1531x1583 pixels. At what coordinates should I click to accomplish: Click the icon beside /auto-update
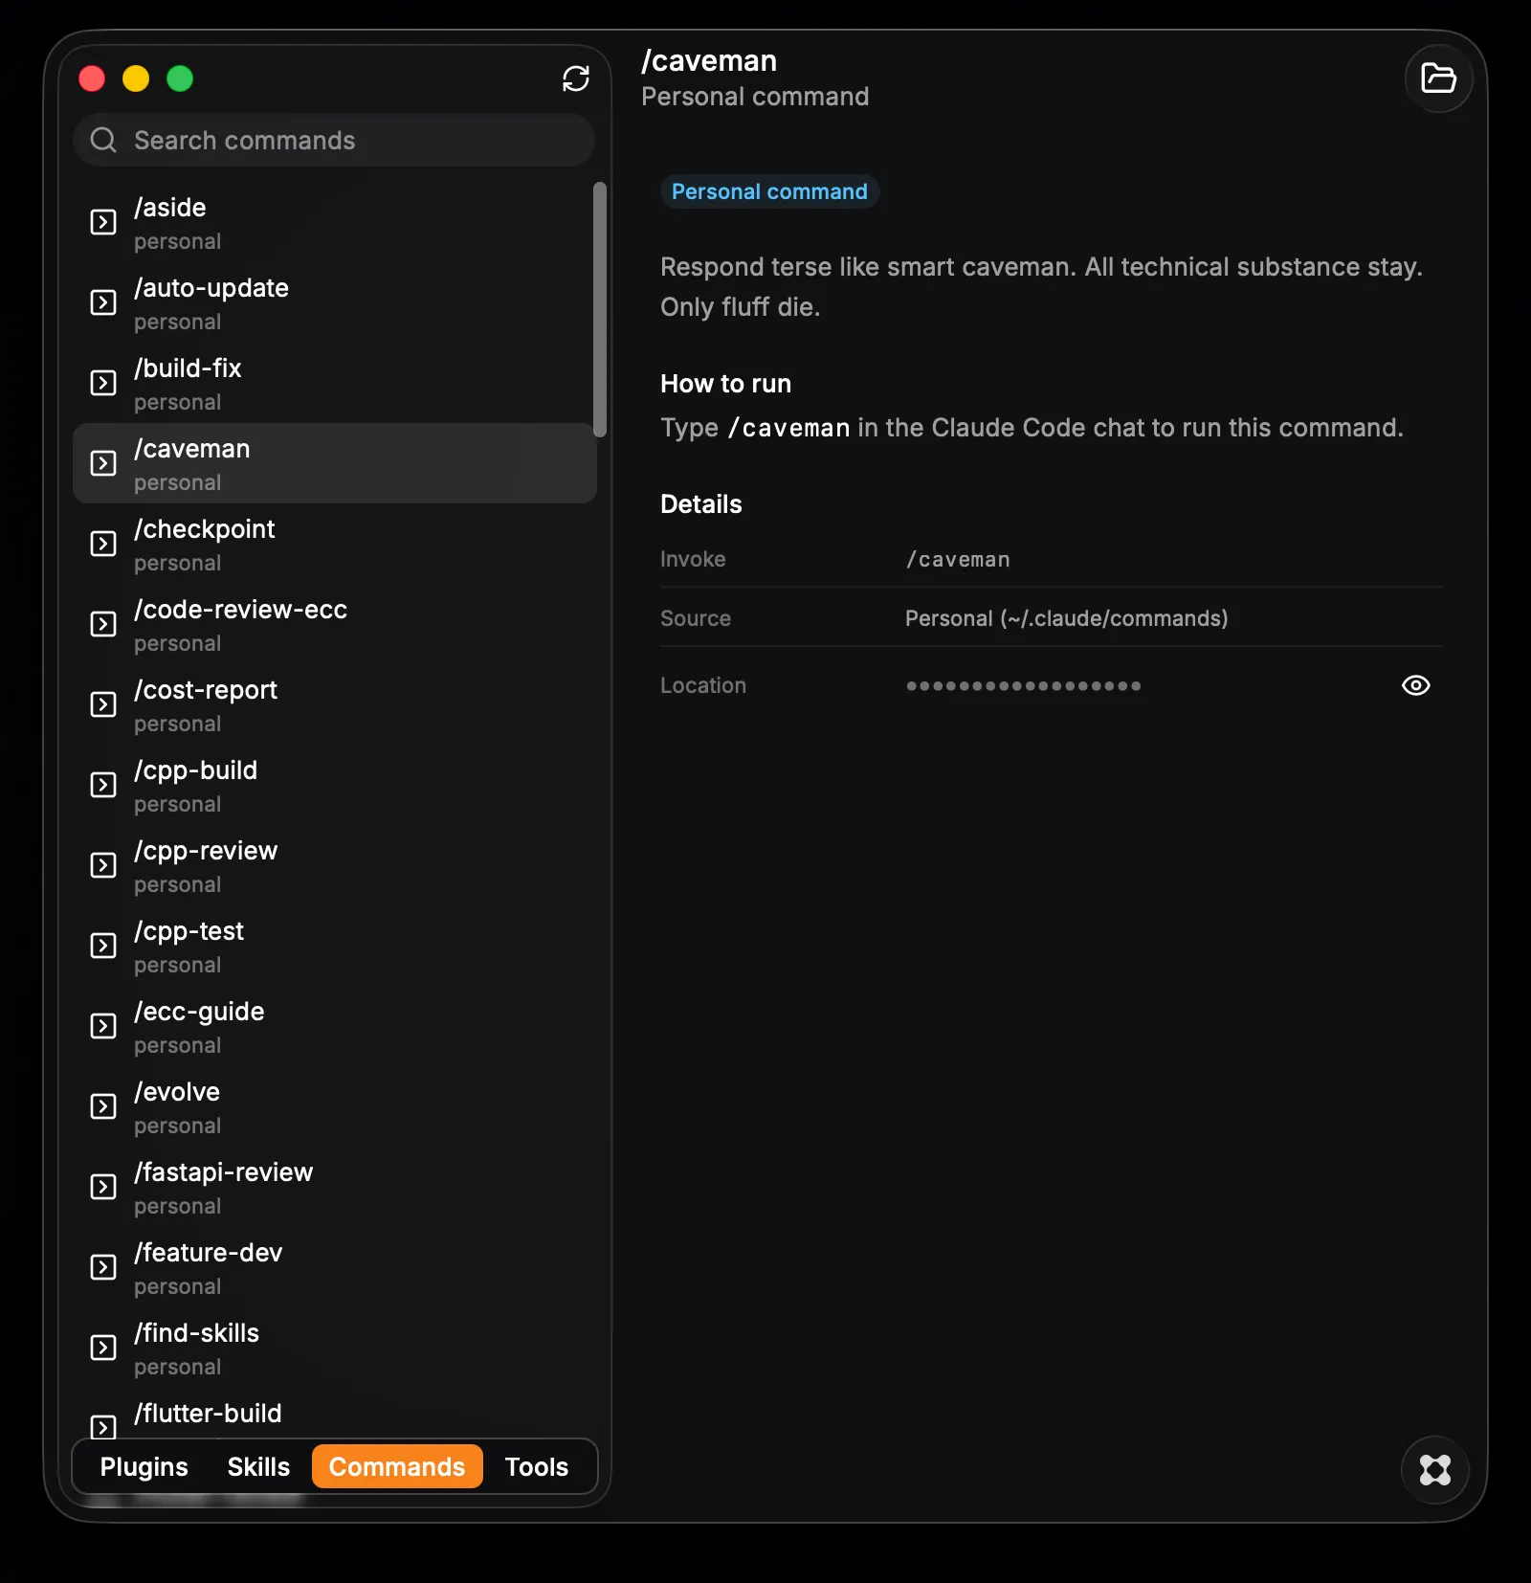[102, 302]
